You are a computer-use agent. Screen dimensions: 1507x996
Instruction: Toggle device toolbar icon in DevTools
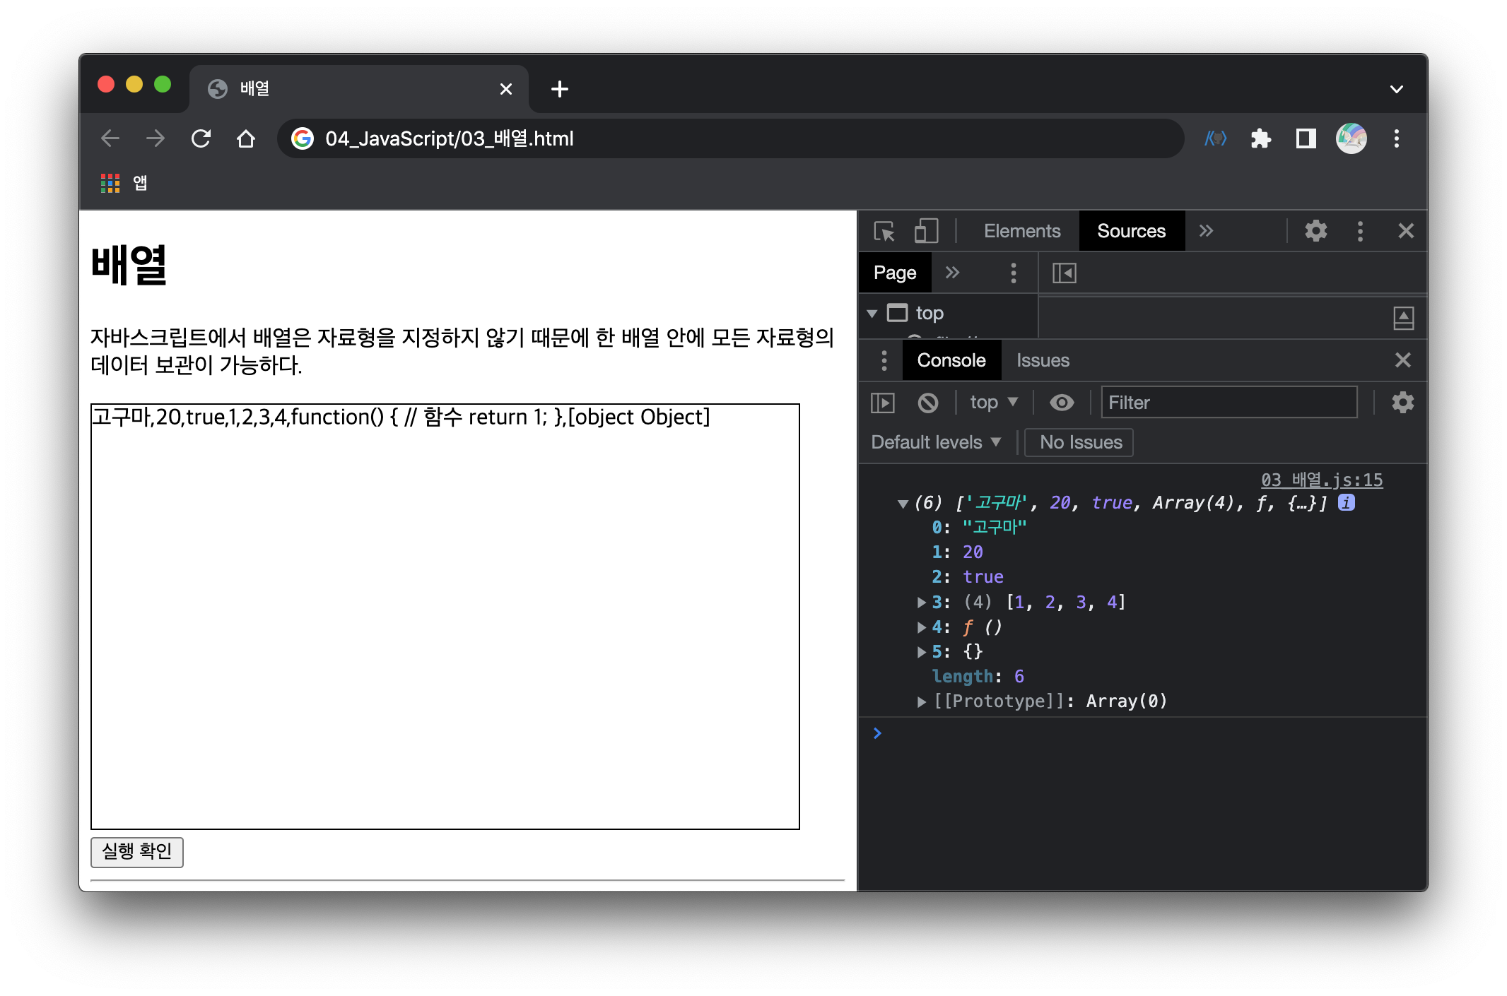point(925,231)
